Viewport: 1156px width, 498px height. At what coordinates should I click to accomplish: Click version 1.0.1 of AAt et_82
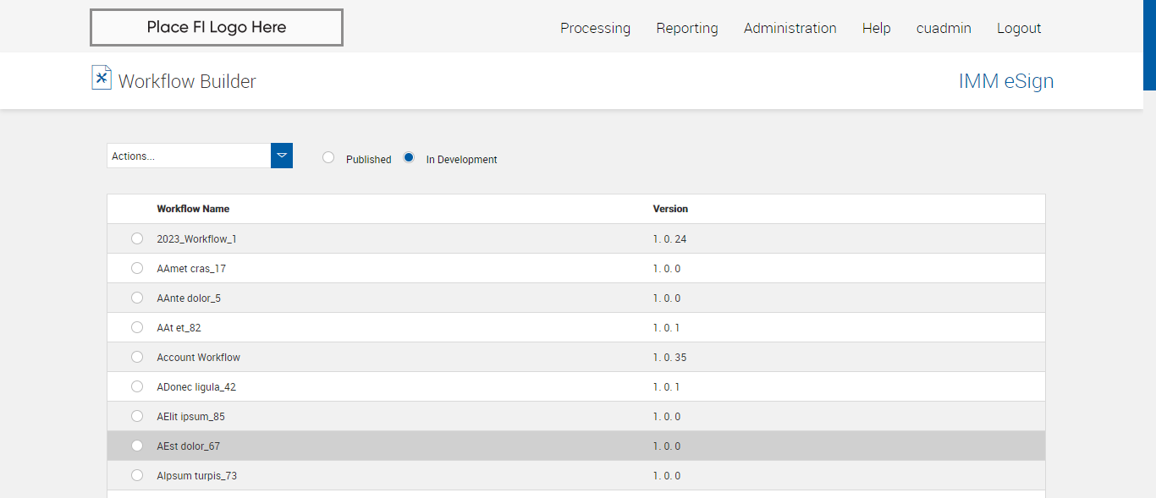(666, 328)
